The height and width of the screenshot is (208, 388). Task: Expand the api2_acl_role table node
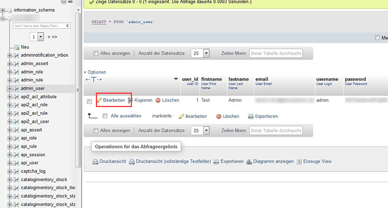coord(9,105)
